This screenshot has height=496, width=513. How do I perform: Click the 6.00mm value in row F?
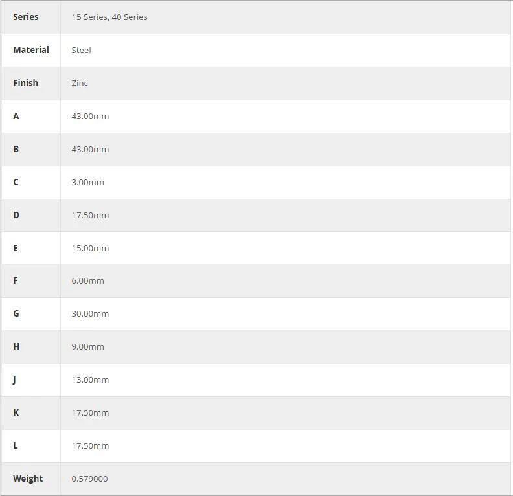[x=87, y=281]
